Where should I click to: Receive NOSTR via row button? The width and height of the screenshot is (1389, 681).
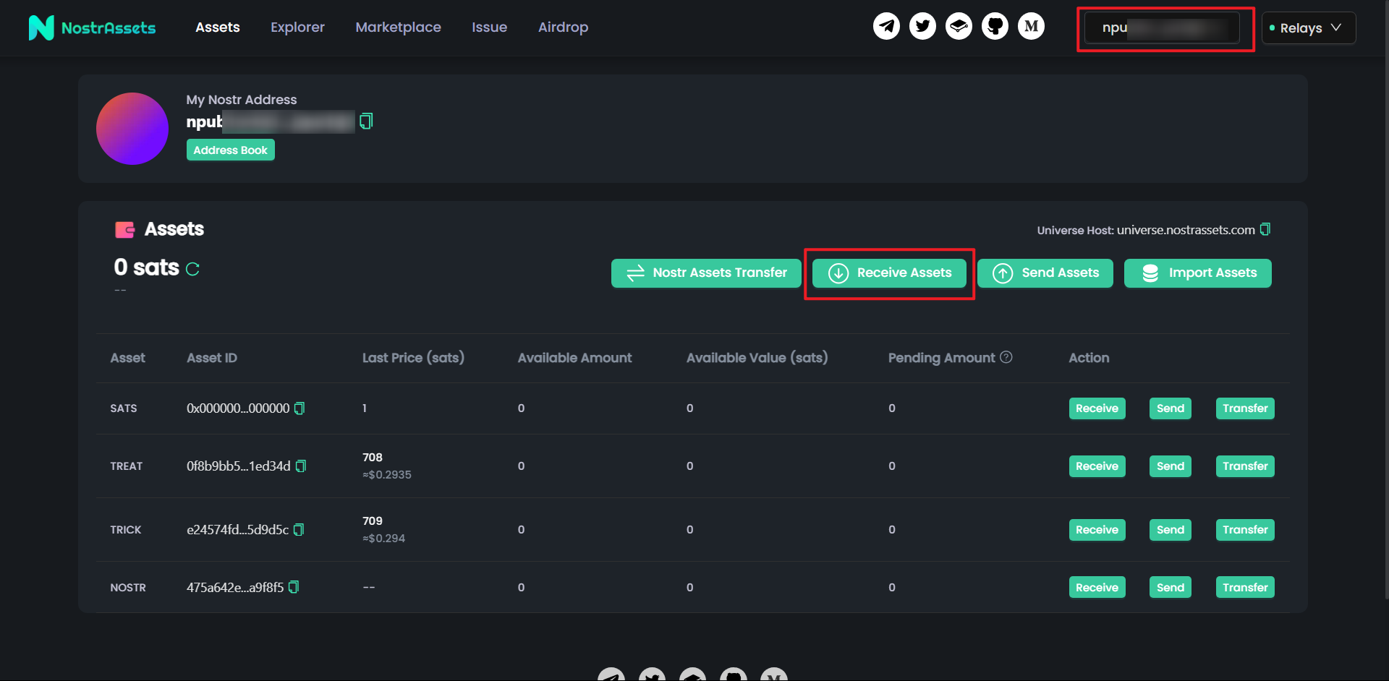[1097, 588]
